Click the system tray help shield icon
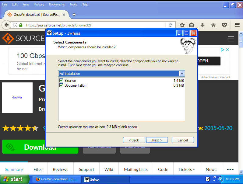The height and width of the screenshot is (184, 243). pos(207,179)
